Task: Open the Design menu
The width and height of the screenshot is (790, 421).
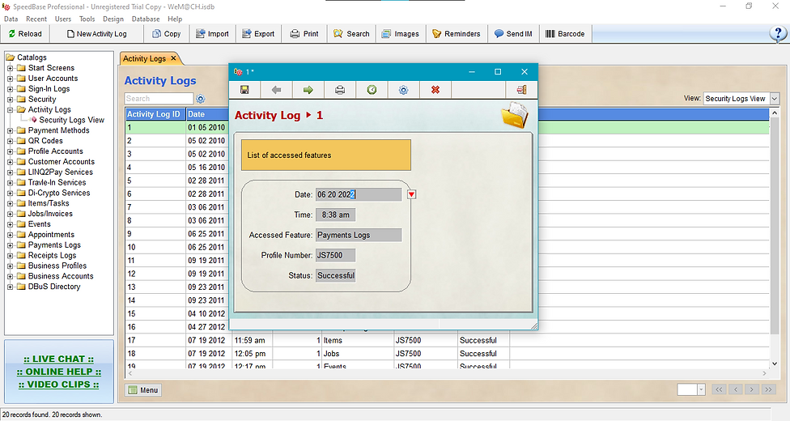Action: [113, 19]
